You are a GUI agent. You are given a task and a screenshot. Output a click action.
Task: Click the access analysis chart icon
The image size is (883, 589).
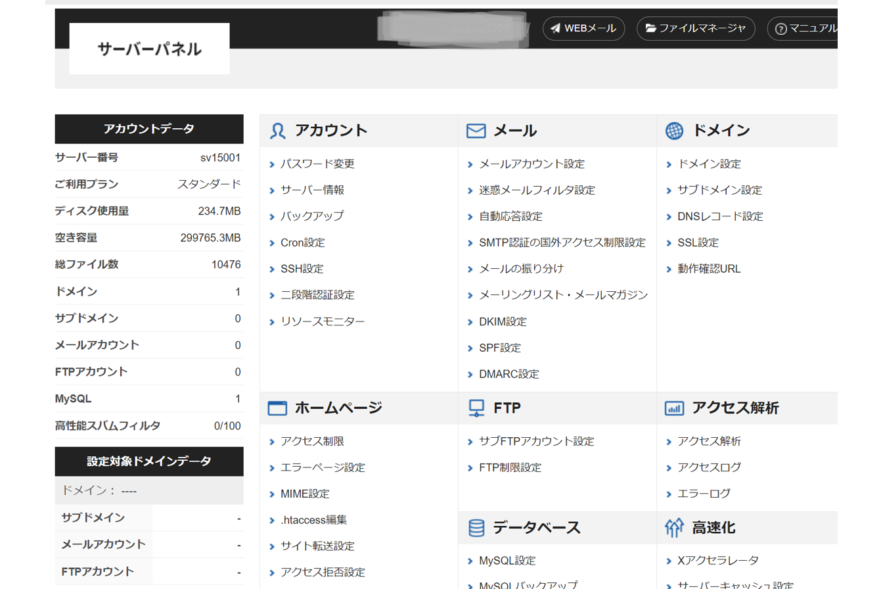(x=674, y=408)
